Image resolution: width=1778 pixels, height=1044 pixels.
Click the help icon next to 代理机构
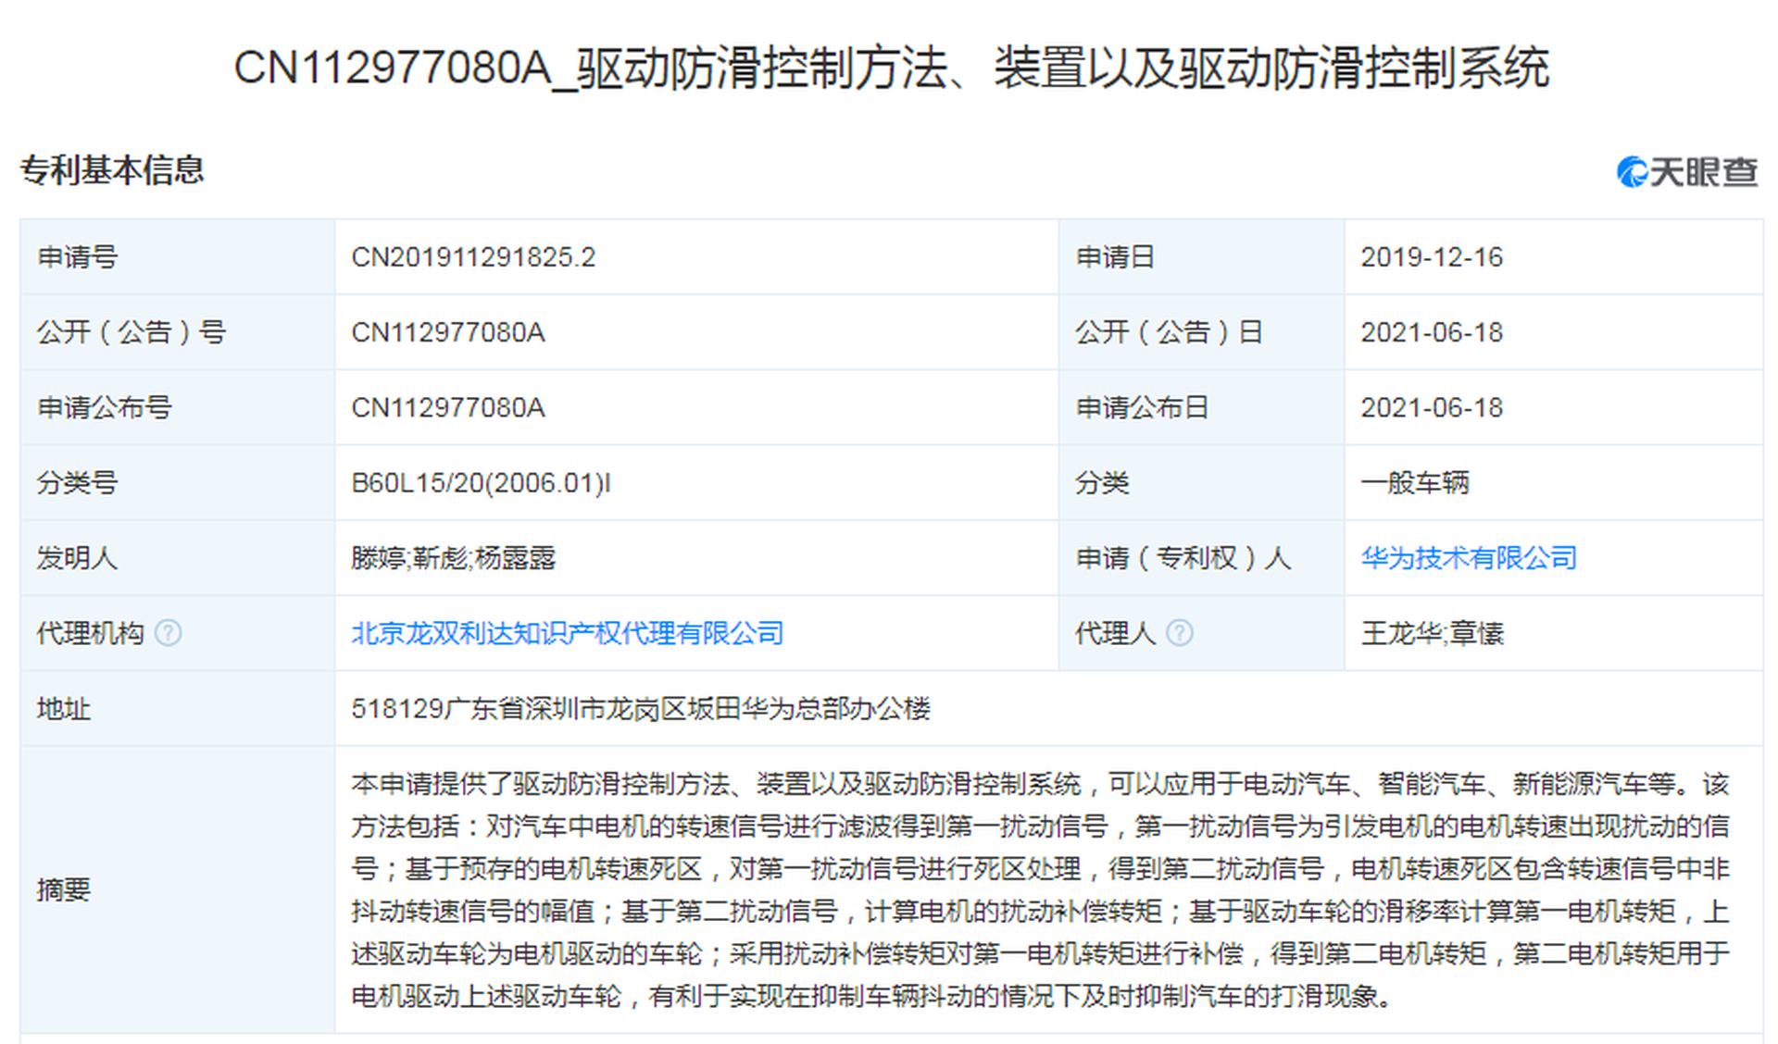tap(168, 633)
